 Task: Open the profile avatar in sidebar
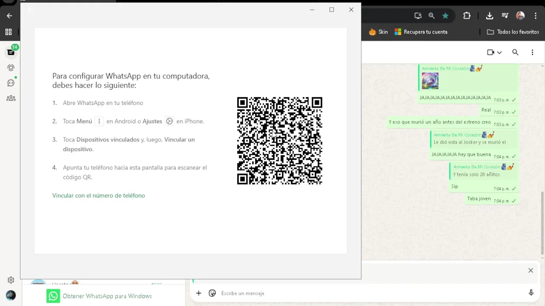(11, 295)
